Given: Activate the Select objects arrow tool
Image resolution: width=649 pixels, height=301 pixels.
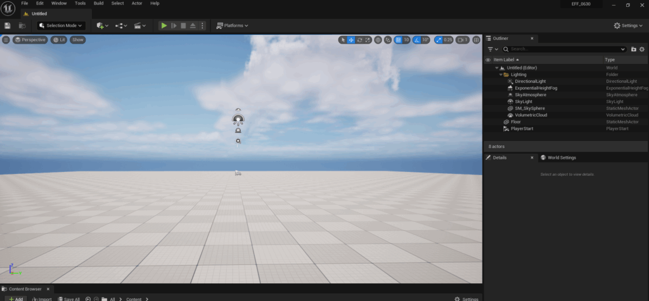Looking at the screenshot, I should point(343,40).
